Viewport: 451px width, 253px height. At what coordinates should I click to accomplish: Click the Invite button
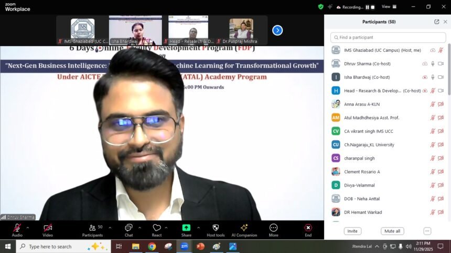pos(352,231)
